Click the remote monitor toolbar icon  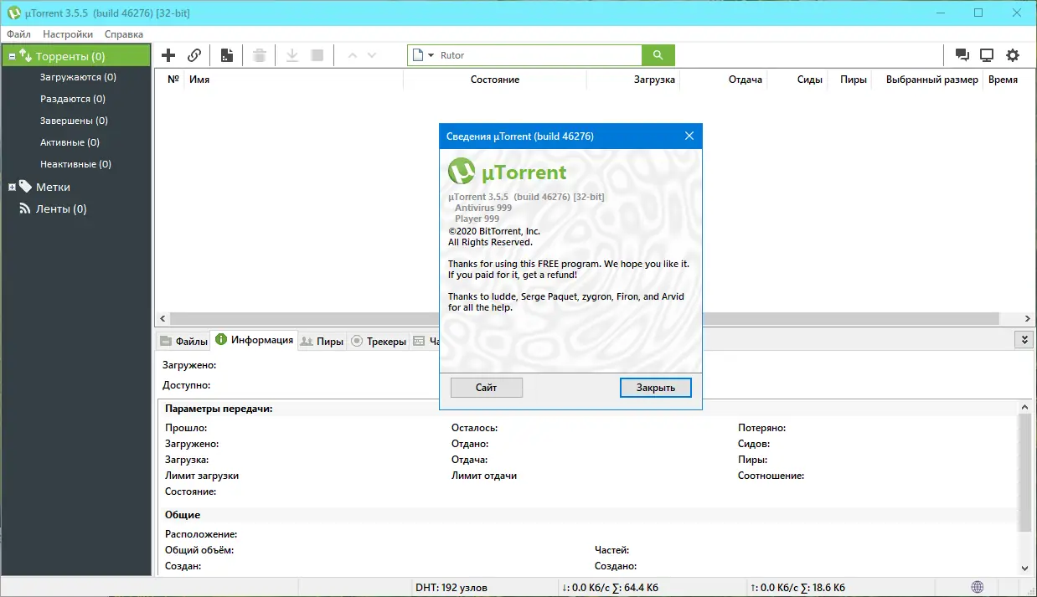(987, 55)
